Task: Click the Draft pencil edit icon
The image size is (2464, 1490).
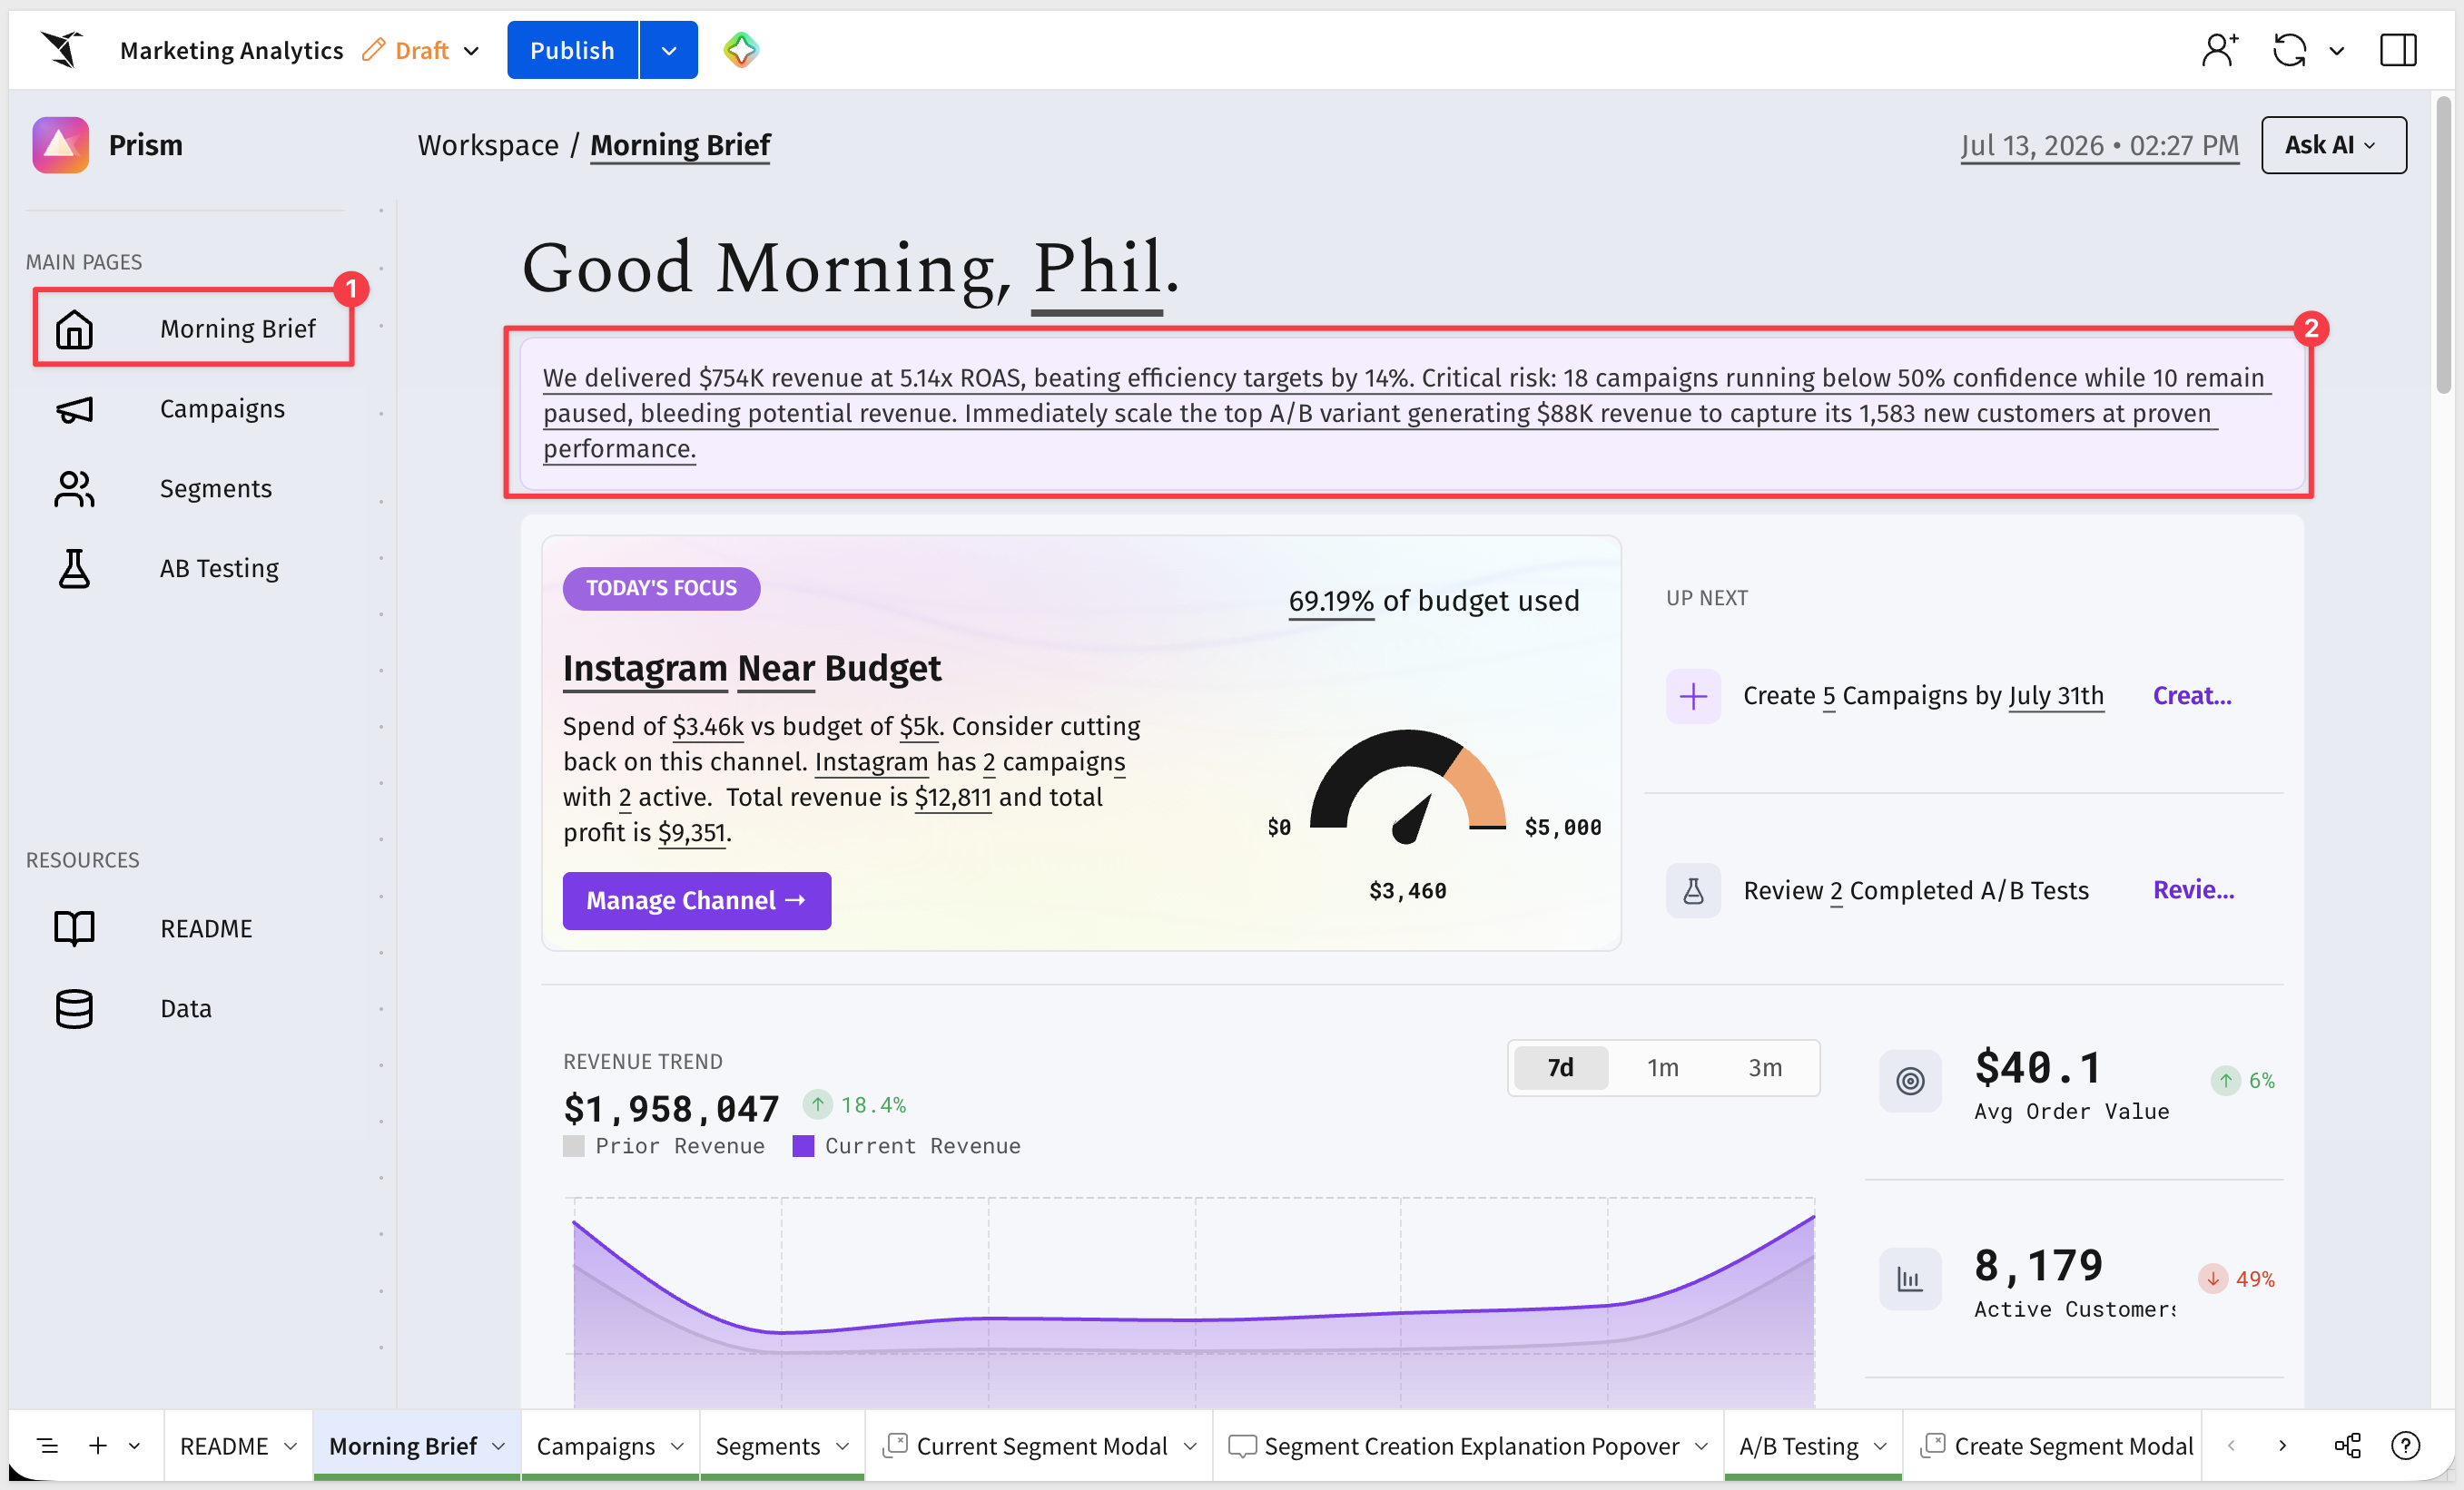Action: [x=373, y=50]
